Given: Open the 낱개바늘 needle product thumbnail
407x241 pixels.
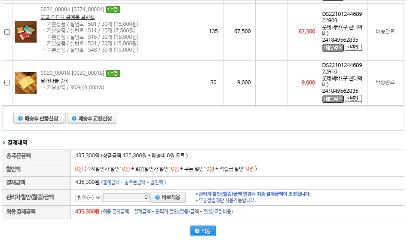Looking at the screenshot, I should [26, 83].
